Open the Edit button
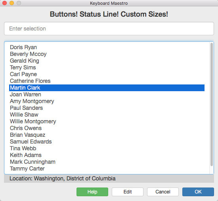Viewport: 218px width, 201px height. click(x=128, y=192)
